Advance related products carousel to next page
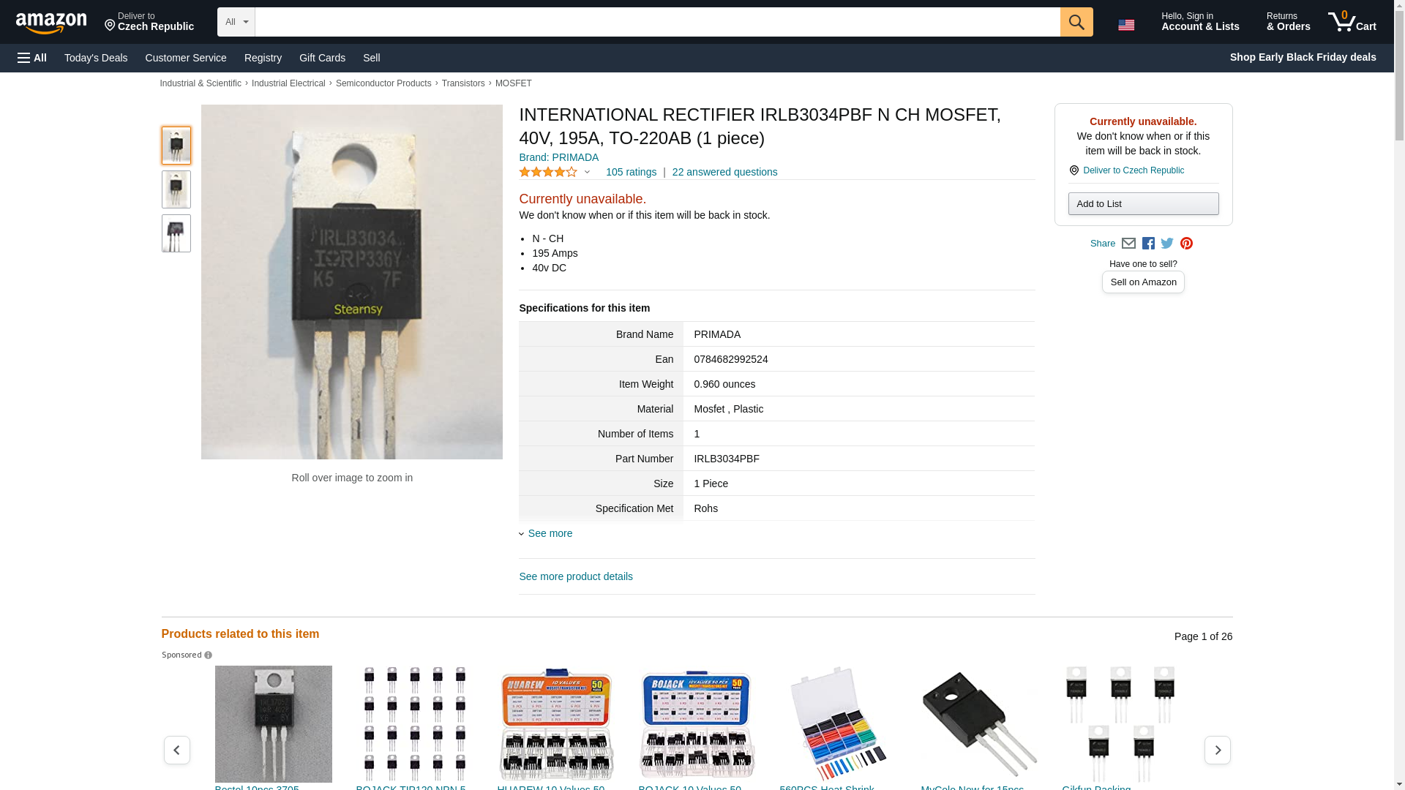Viewport: 1405px width, 790px height. coord(1217,750)
